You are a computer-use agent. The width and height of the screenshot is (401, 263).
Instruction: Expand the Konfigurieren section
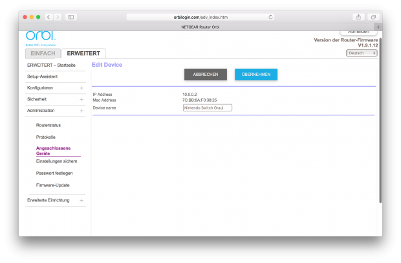point(81,87)
